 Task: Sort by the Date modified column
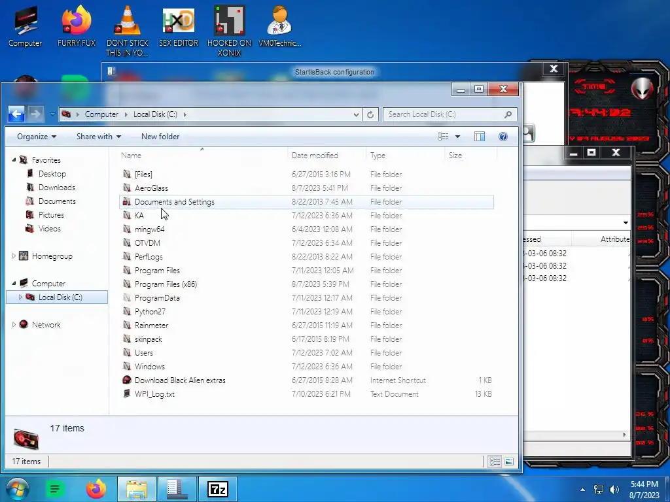pyautogui.click(x=327, y=156)
